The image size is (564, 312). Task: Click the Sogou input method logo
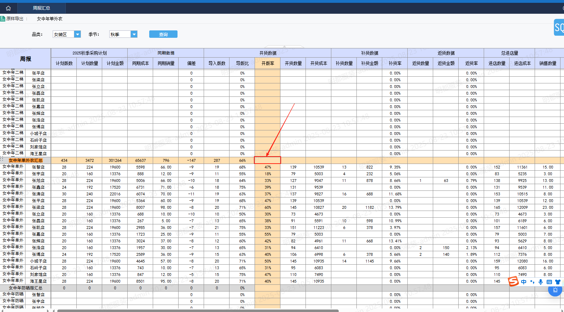pyautogui.click(x=513, y=282)
